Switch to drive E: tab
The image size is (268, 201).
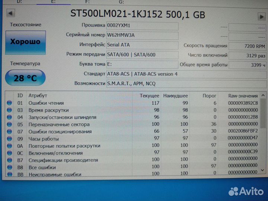coord(53,2)
